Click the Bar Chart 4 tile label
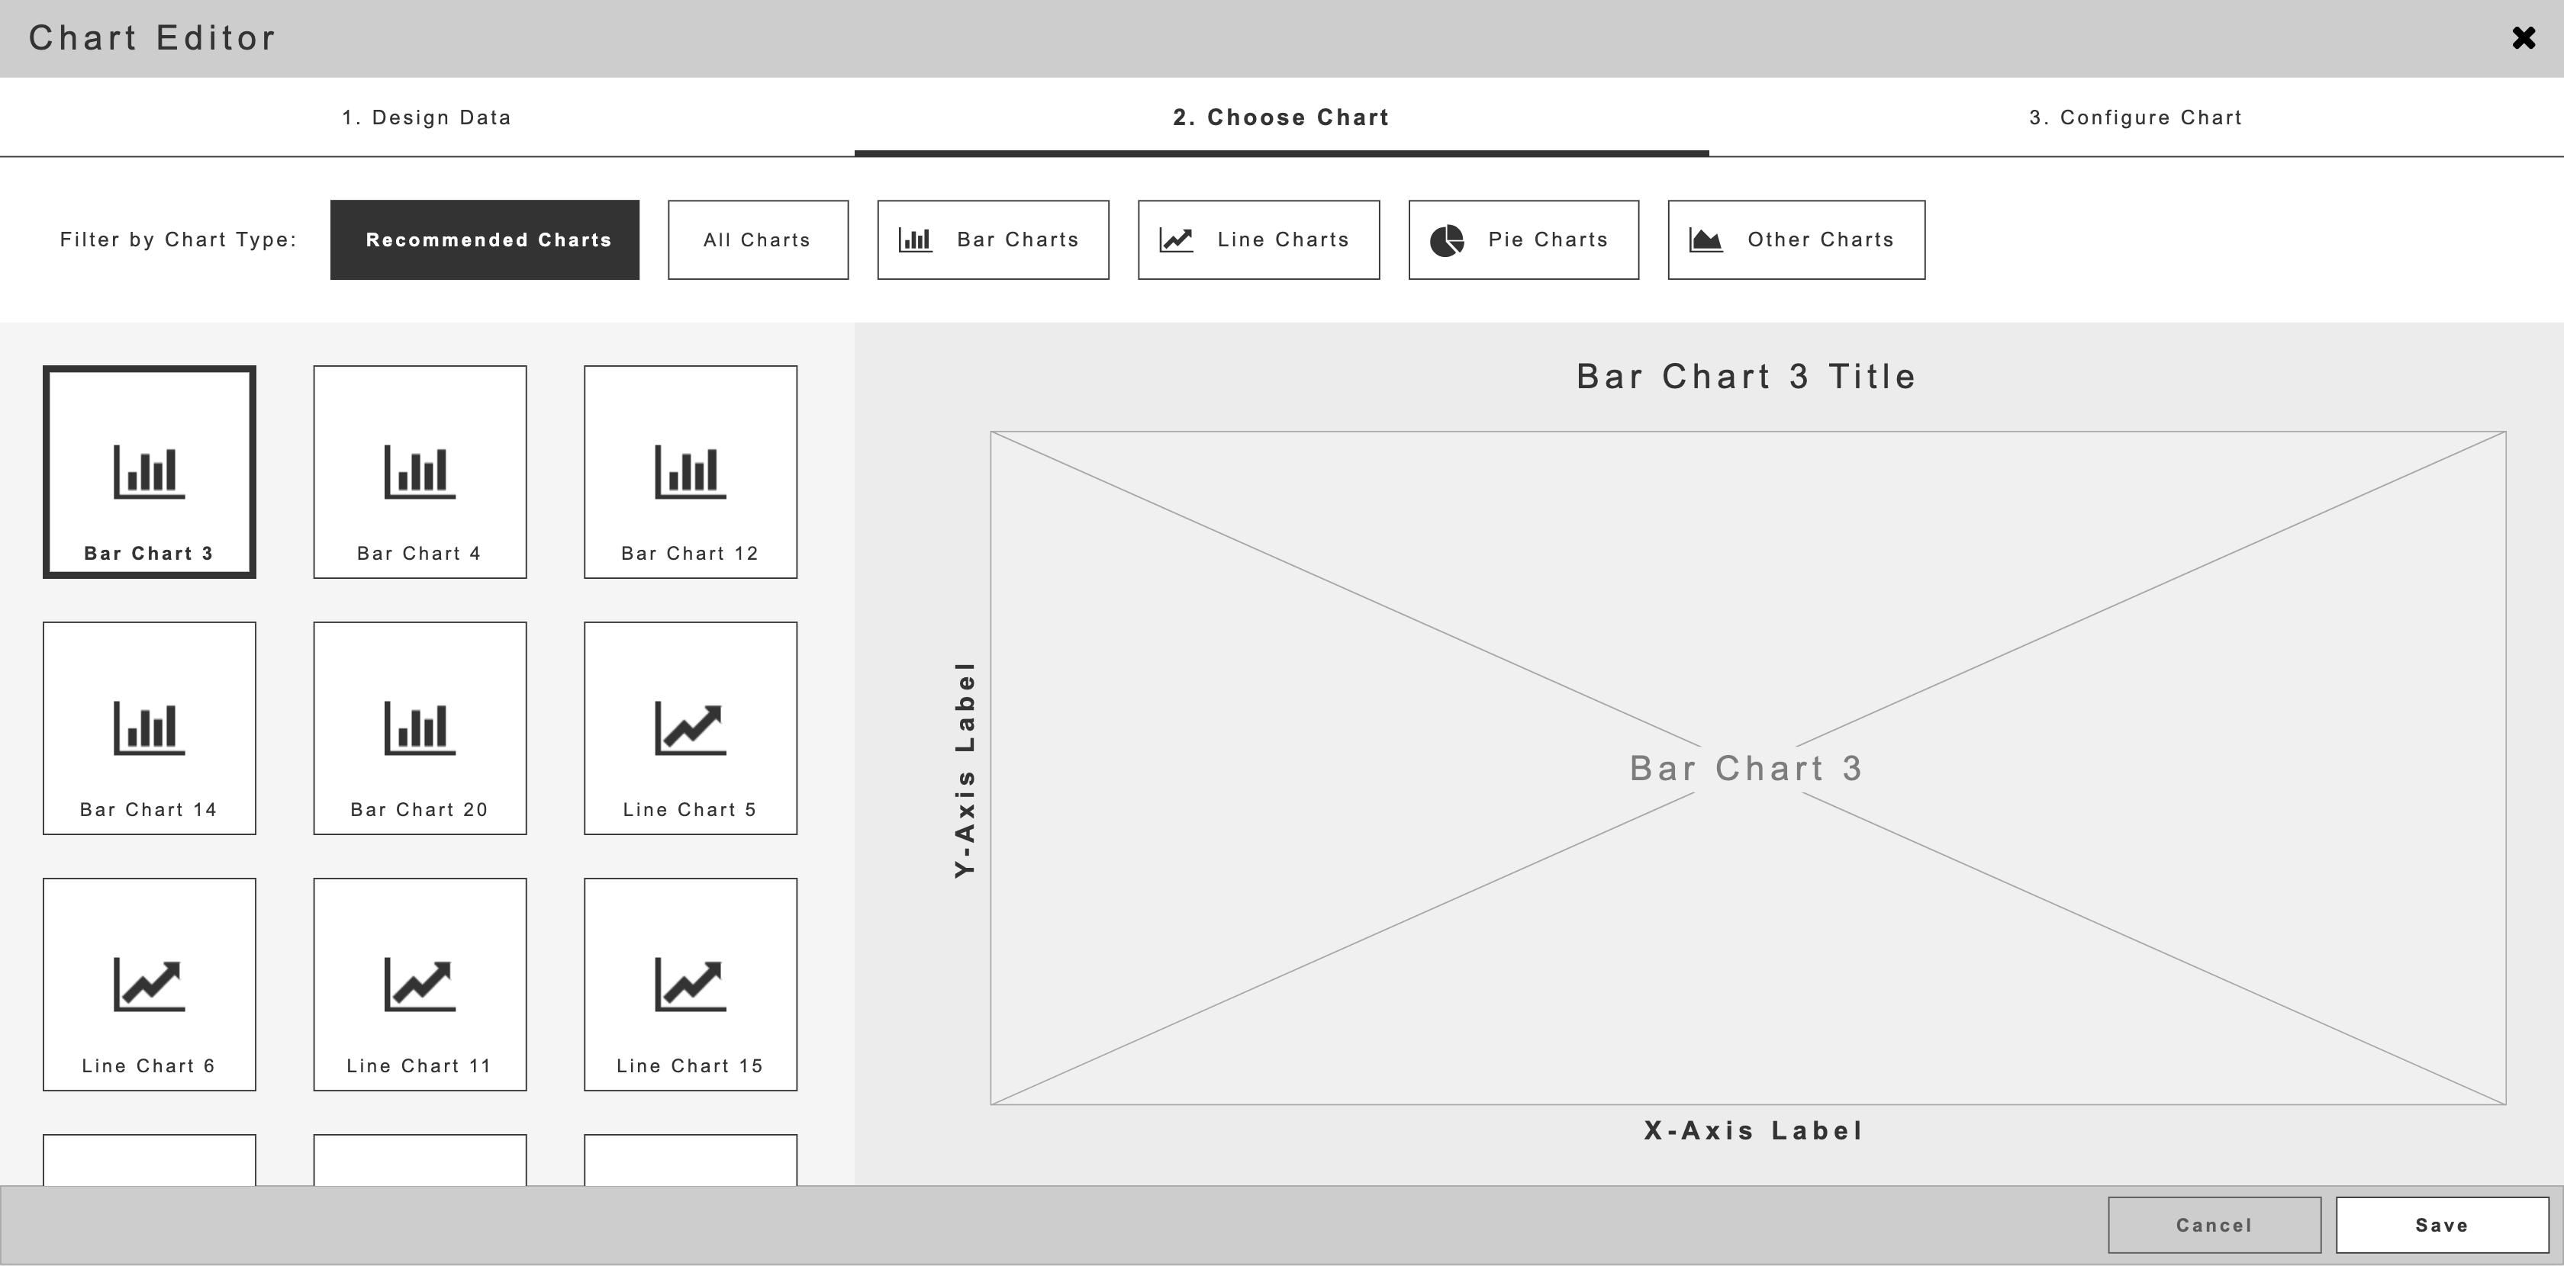Viewport: 2564px width, 1266px height. pyautogui.click(x=420, y=554)
